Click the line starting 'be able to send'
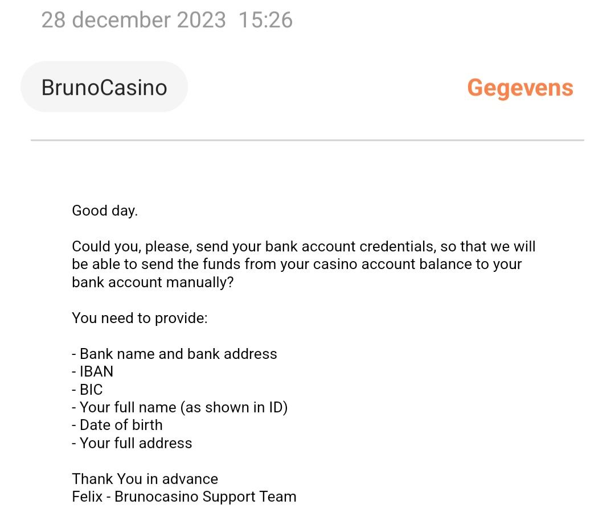 click(296, 264)
